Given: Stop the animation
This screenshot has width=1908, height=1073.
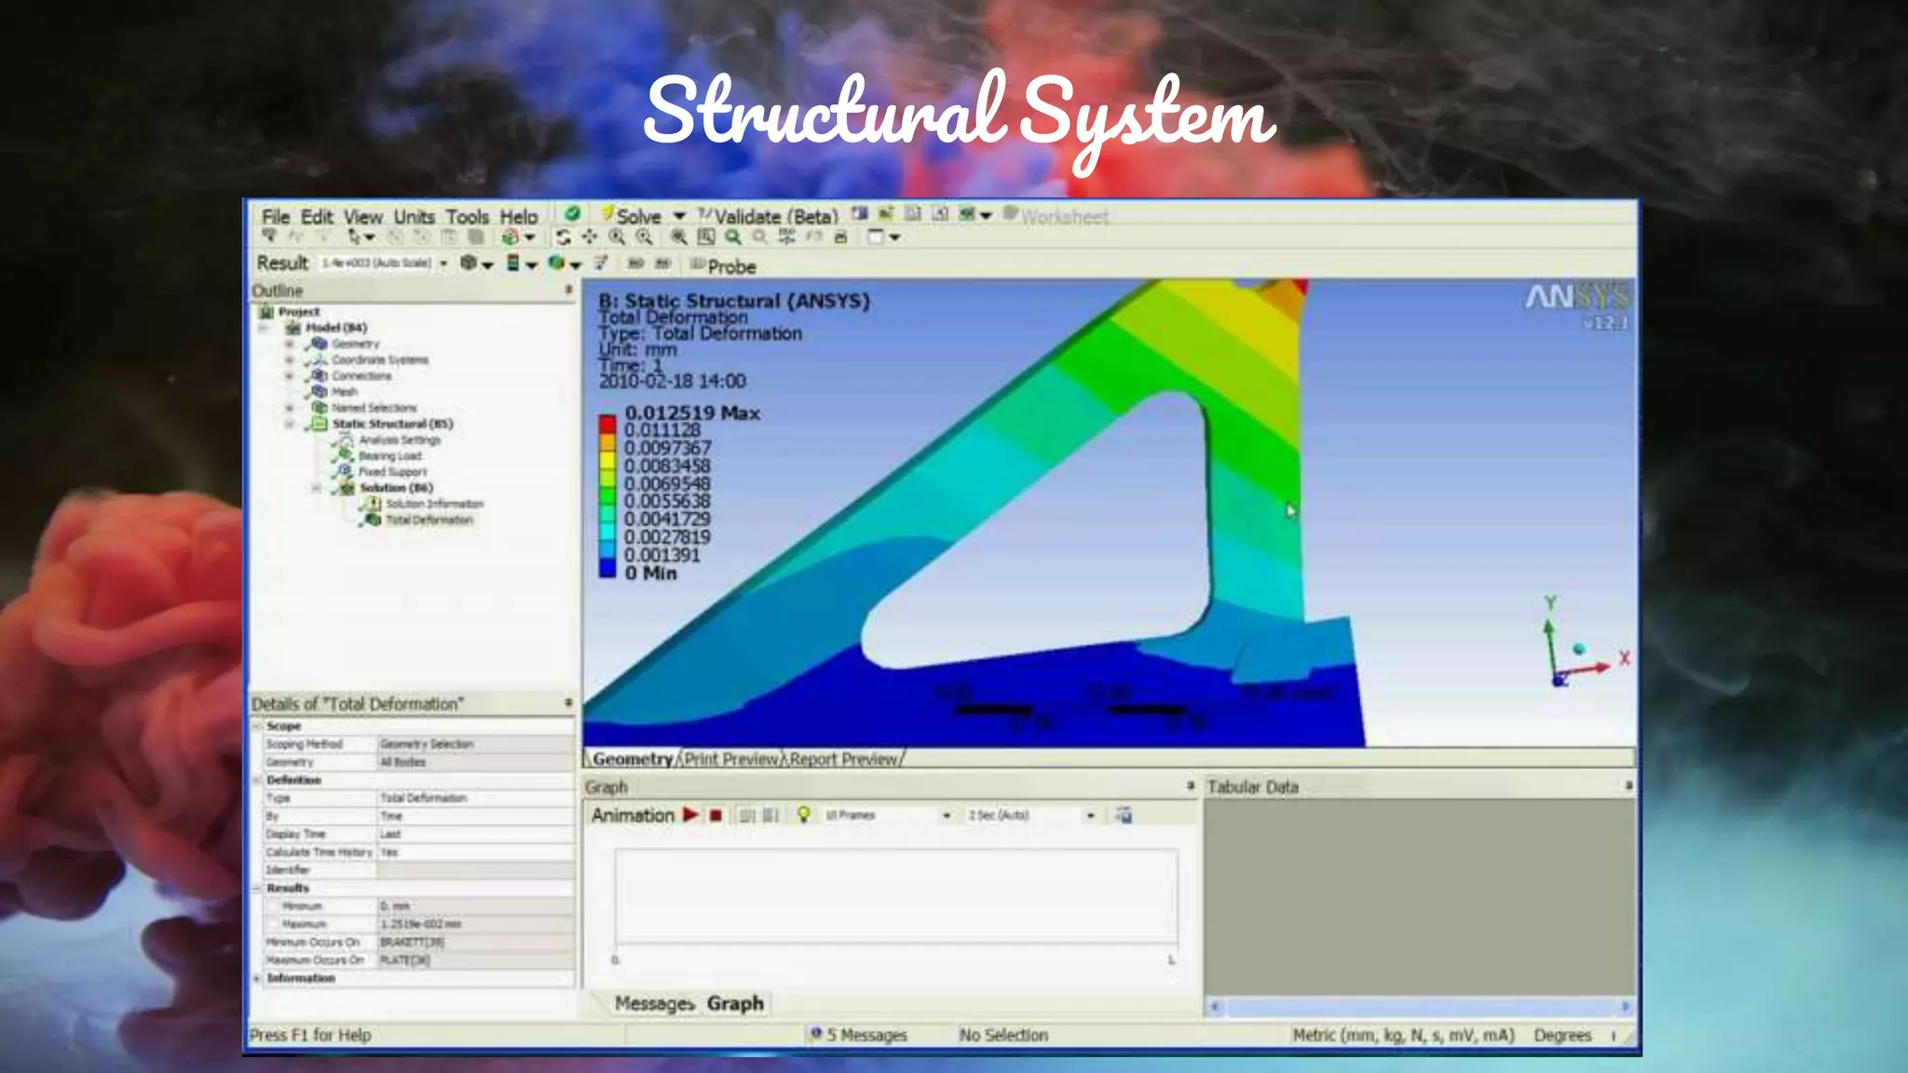Looking at the screenshot, I should point(715,816).
